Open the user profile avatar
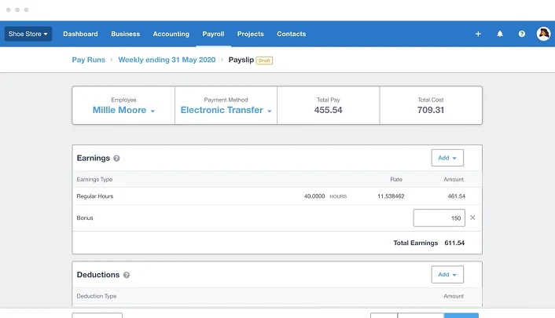This screenshot has height=318, width=555. click(x=543, y=34)
